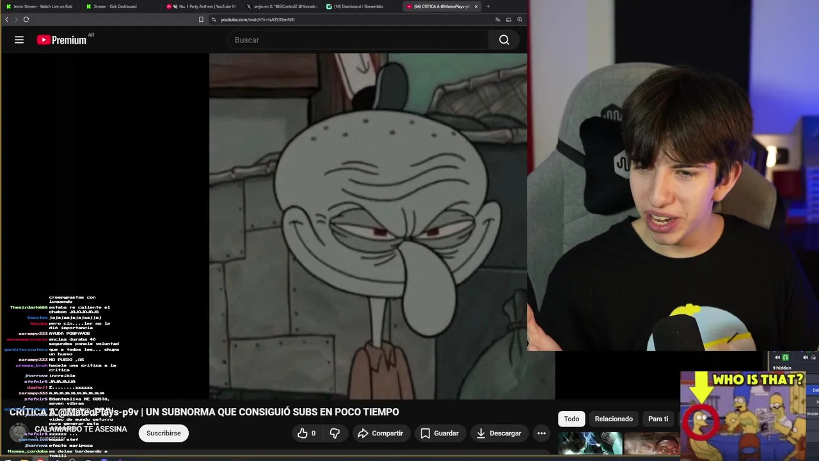The height and width of the screenshot is (461, 819).
Task: Select the Todo filter chip
Action: pos(571,419)
